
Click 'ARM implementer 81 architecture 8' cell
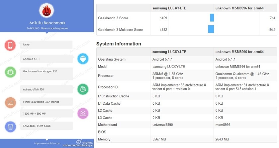[x=242, y=85]
